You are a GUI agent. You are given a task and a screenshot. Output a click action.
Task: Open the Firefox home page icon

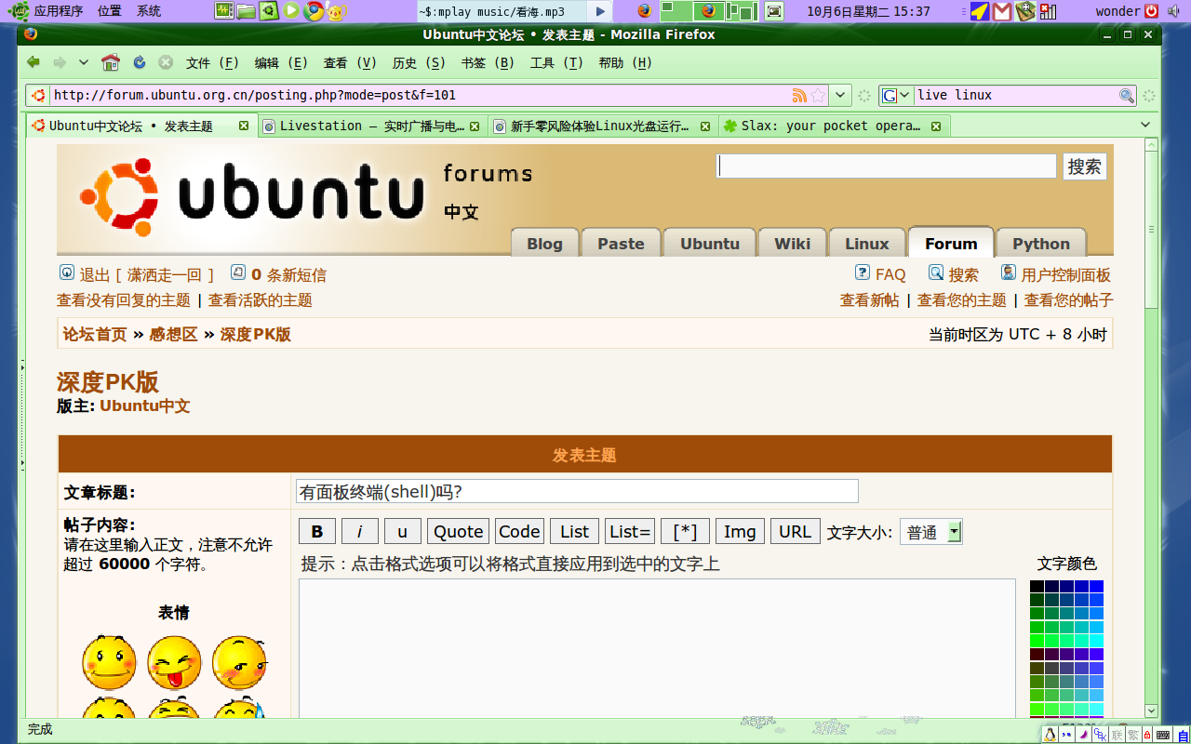111,62
